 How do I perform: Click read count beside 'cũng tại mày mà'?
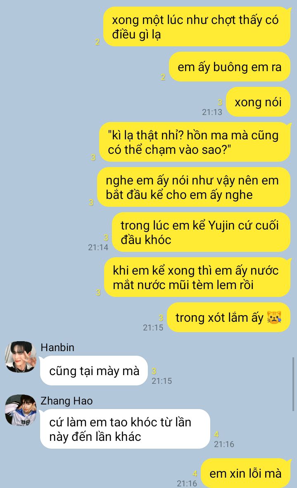coord(154,371)
